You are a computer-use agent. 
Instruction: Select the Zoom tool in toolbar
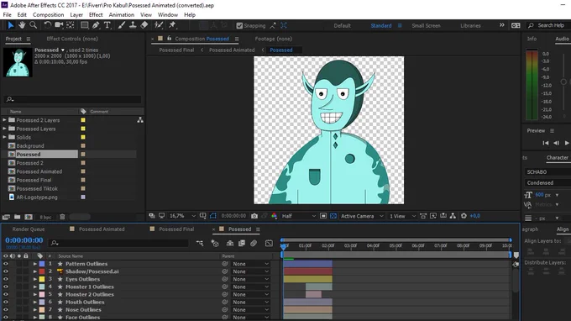click(33, 25)
